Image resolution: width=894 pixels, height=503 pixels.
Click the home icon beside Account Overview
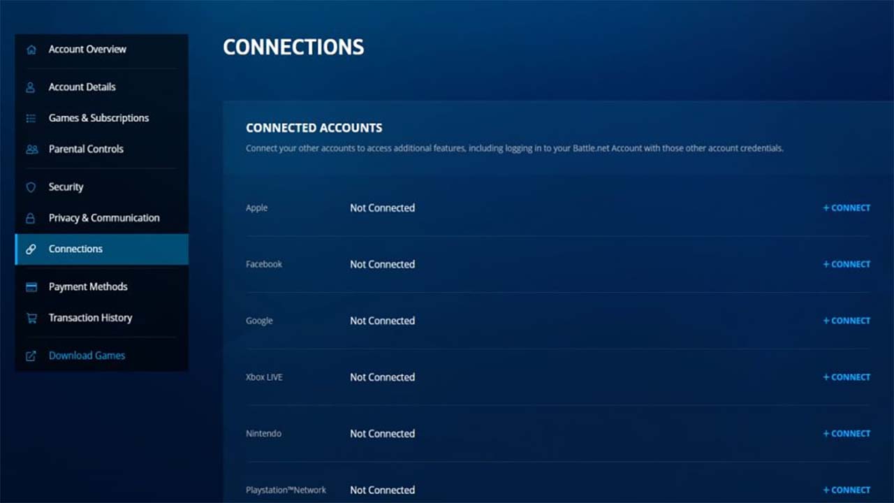(x=31, y=50)
